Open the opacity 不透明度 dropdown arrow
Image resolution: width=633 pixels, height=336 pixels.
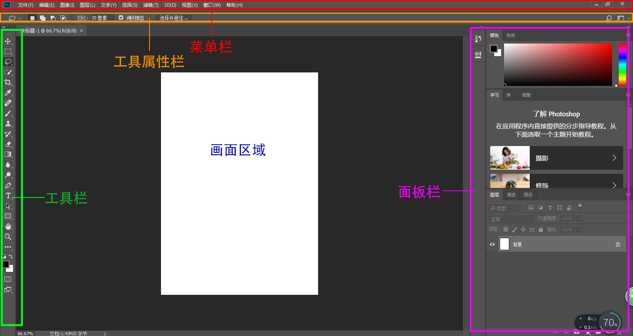578,218
